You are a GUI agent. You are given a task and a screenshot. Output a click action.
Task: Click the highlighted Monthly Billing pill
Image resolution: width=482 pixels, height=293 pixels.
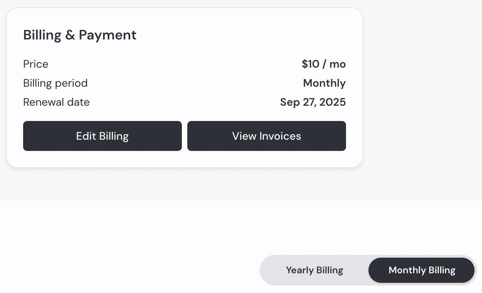coord(421,270)
